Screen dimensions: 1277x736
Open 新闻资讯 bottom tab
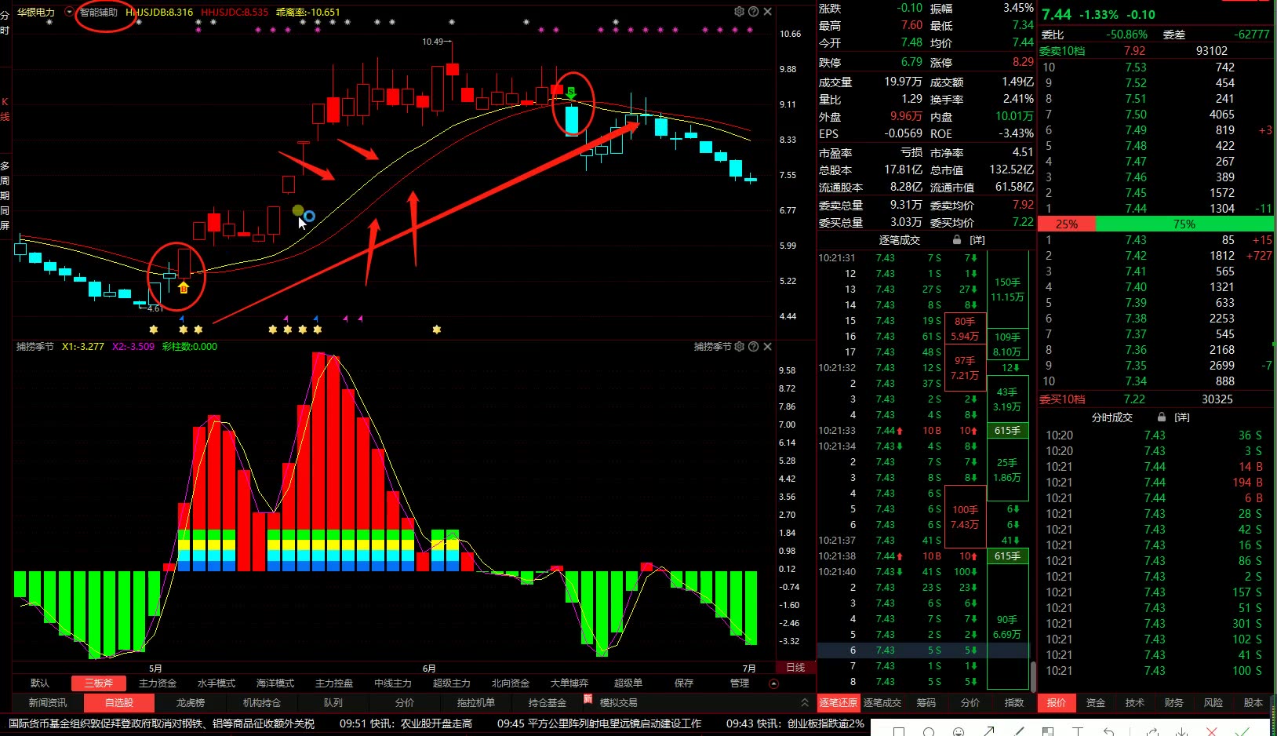pos(48,702)
